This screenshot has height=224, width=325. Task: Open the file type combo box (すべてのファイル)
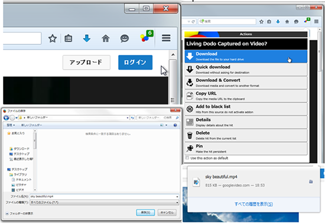tap(104, 203)
